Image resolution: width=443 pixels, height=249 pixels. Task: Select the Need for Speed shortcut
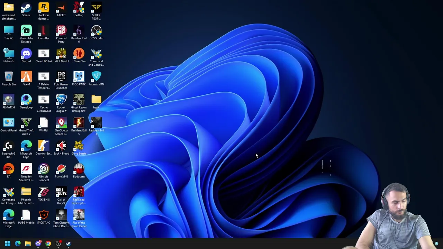[x=26, y=173]
